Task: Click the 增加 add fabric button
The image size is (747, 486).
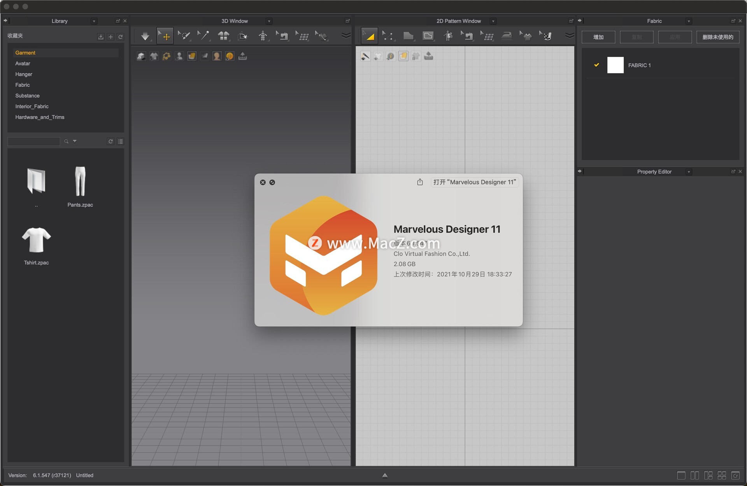Action: (x=598, y=37)
